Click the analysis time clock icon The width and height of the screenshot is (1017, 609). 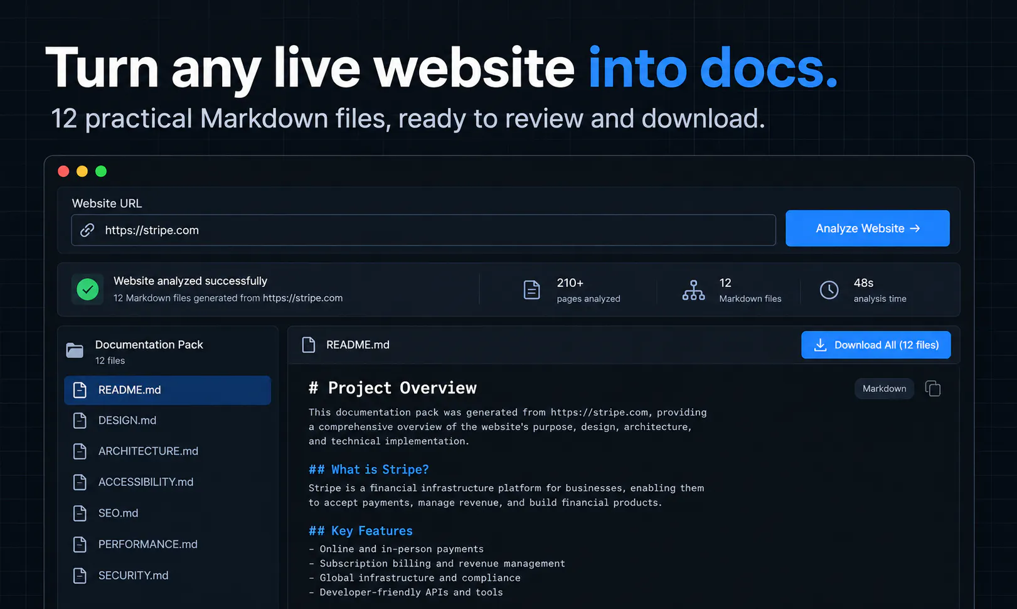pos(829,289)
